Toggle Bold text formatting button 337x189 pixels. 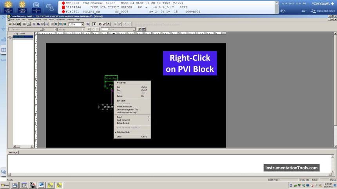pos(89,29)
